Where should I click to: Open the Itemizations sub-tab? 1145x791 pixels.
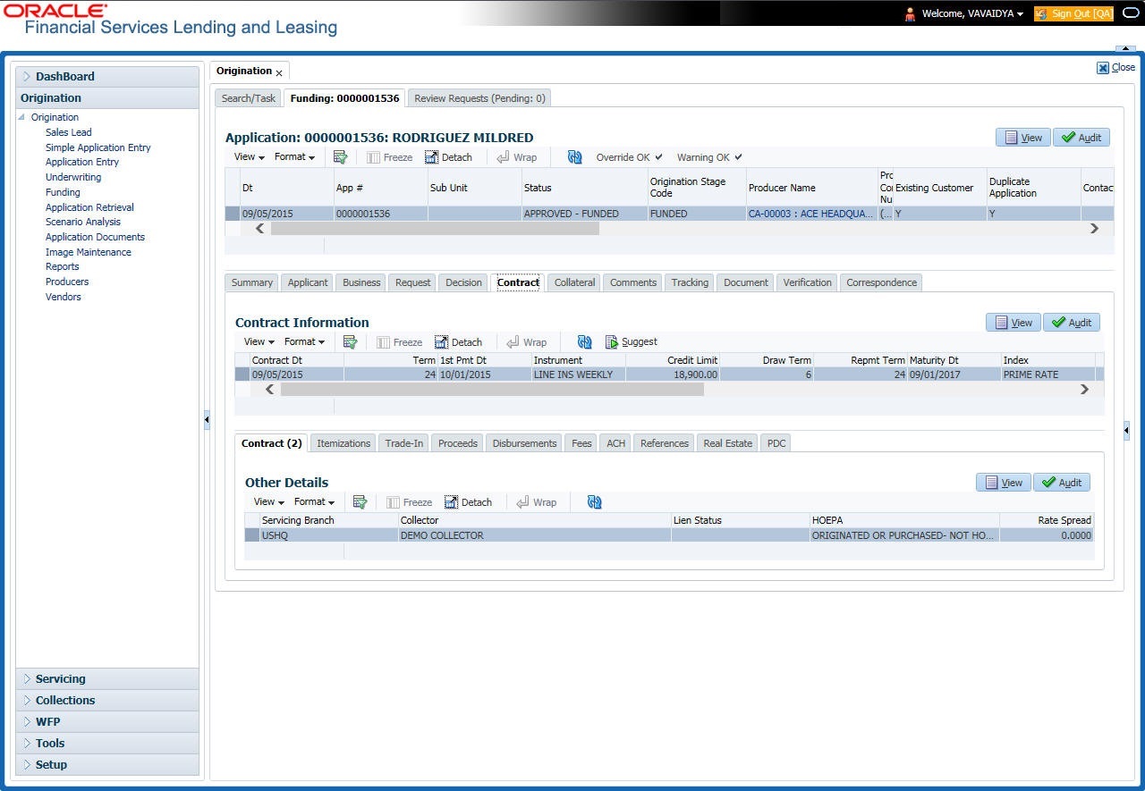pyautogui.click(x=343, y=443)
